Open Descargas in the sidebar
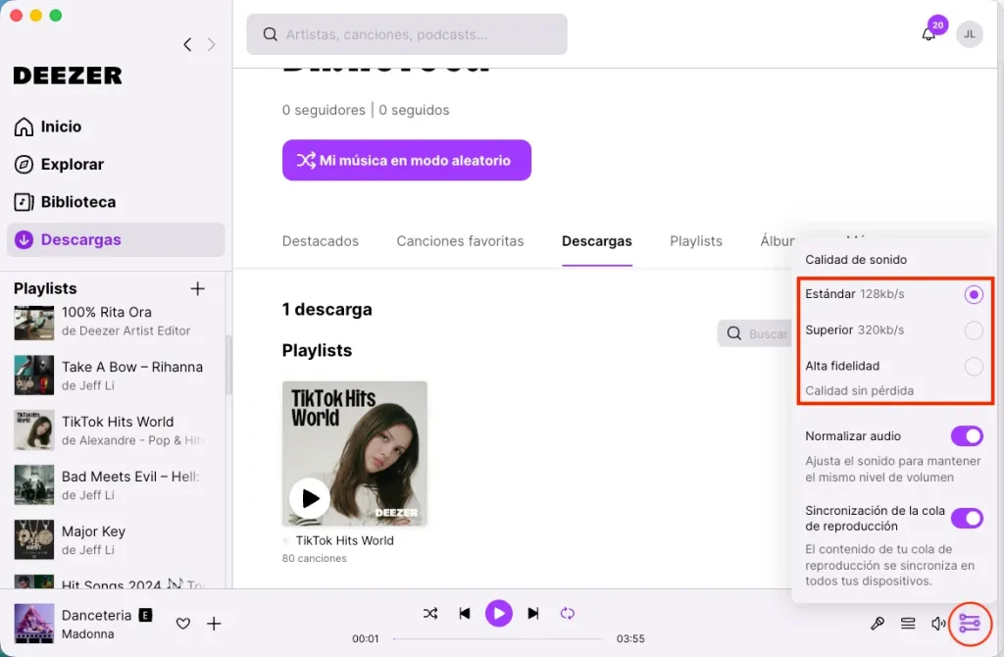The height and width of the screenshot is (657, 1004). tap(116, 239)
